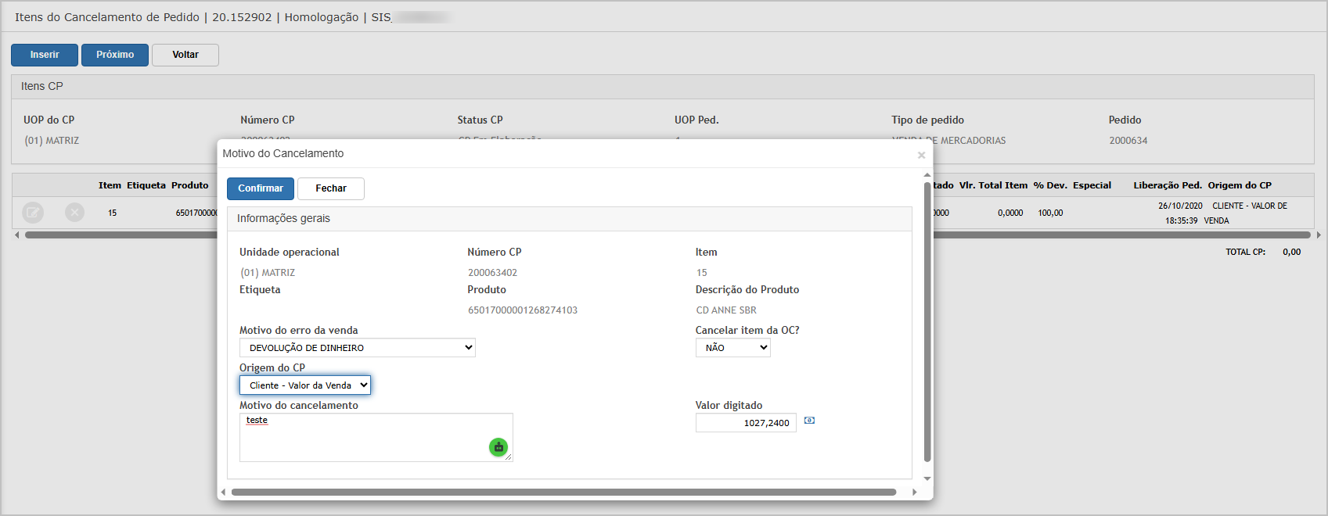1328x516 pixels.
Task: Click the dialog's scroll-down arrow
Action: point(927,478)
